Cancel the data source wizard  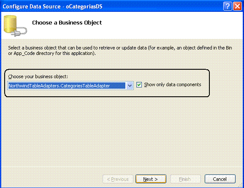click(x=220, y=179)
